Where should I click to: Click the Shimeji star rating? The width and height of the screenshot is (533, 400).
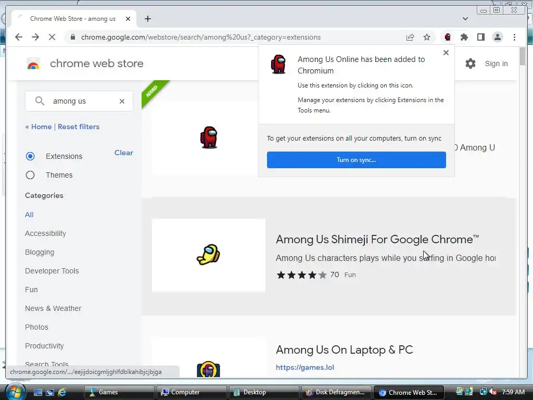pyautogui.click(x=301, y=275)
